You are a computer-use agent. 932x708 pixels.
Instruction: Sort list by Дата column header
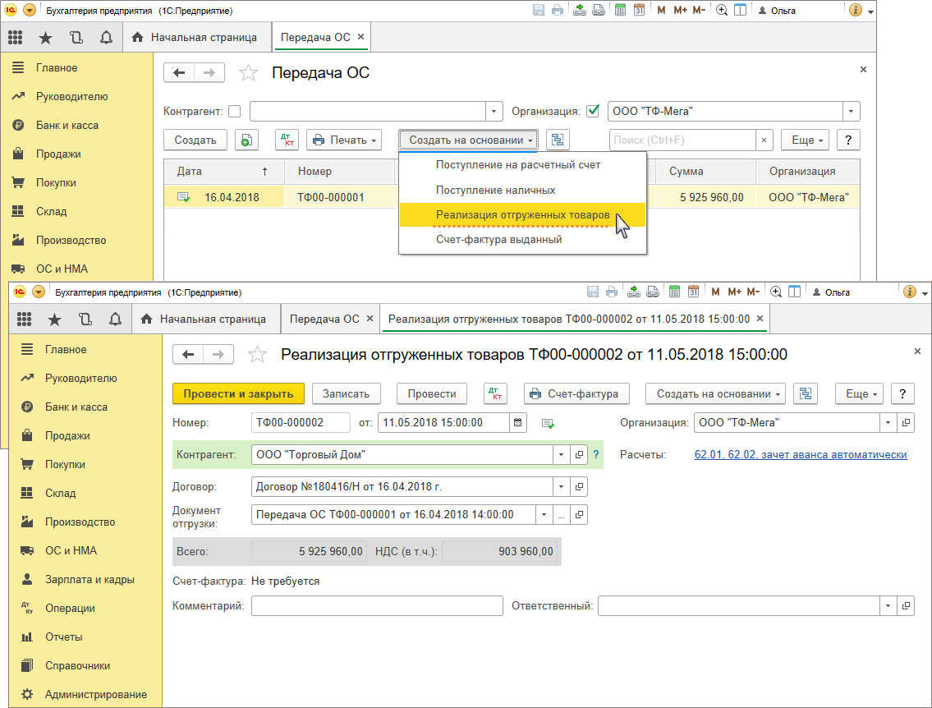223,171
